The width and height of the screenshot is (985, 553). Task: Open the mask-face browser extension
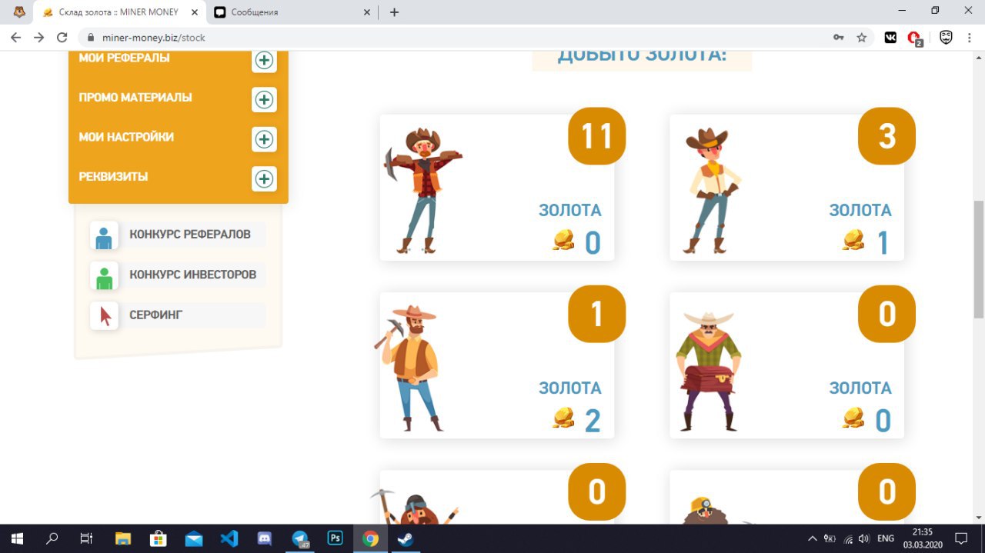click(x=946, y=37)
